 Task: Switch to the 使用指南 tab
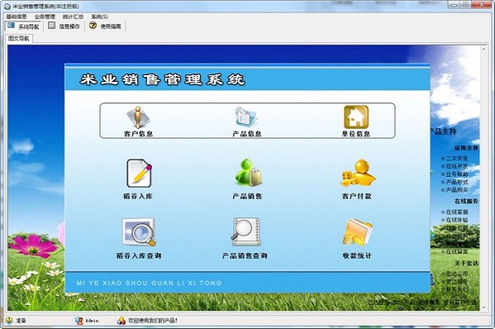[x=106, y=26]
